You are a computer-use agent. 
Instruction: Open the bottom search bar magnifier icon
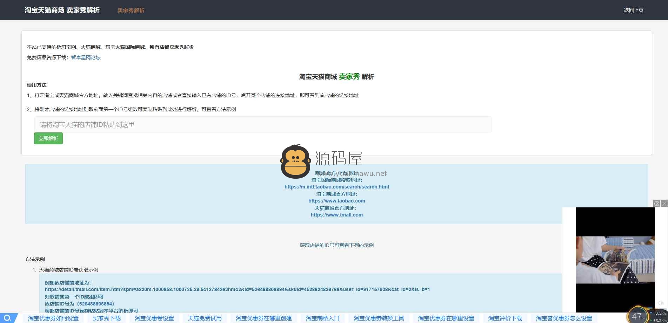pyautogui.click(x=7, y=318)
